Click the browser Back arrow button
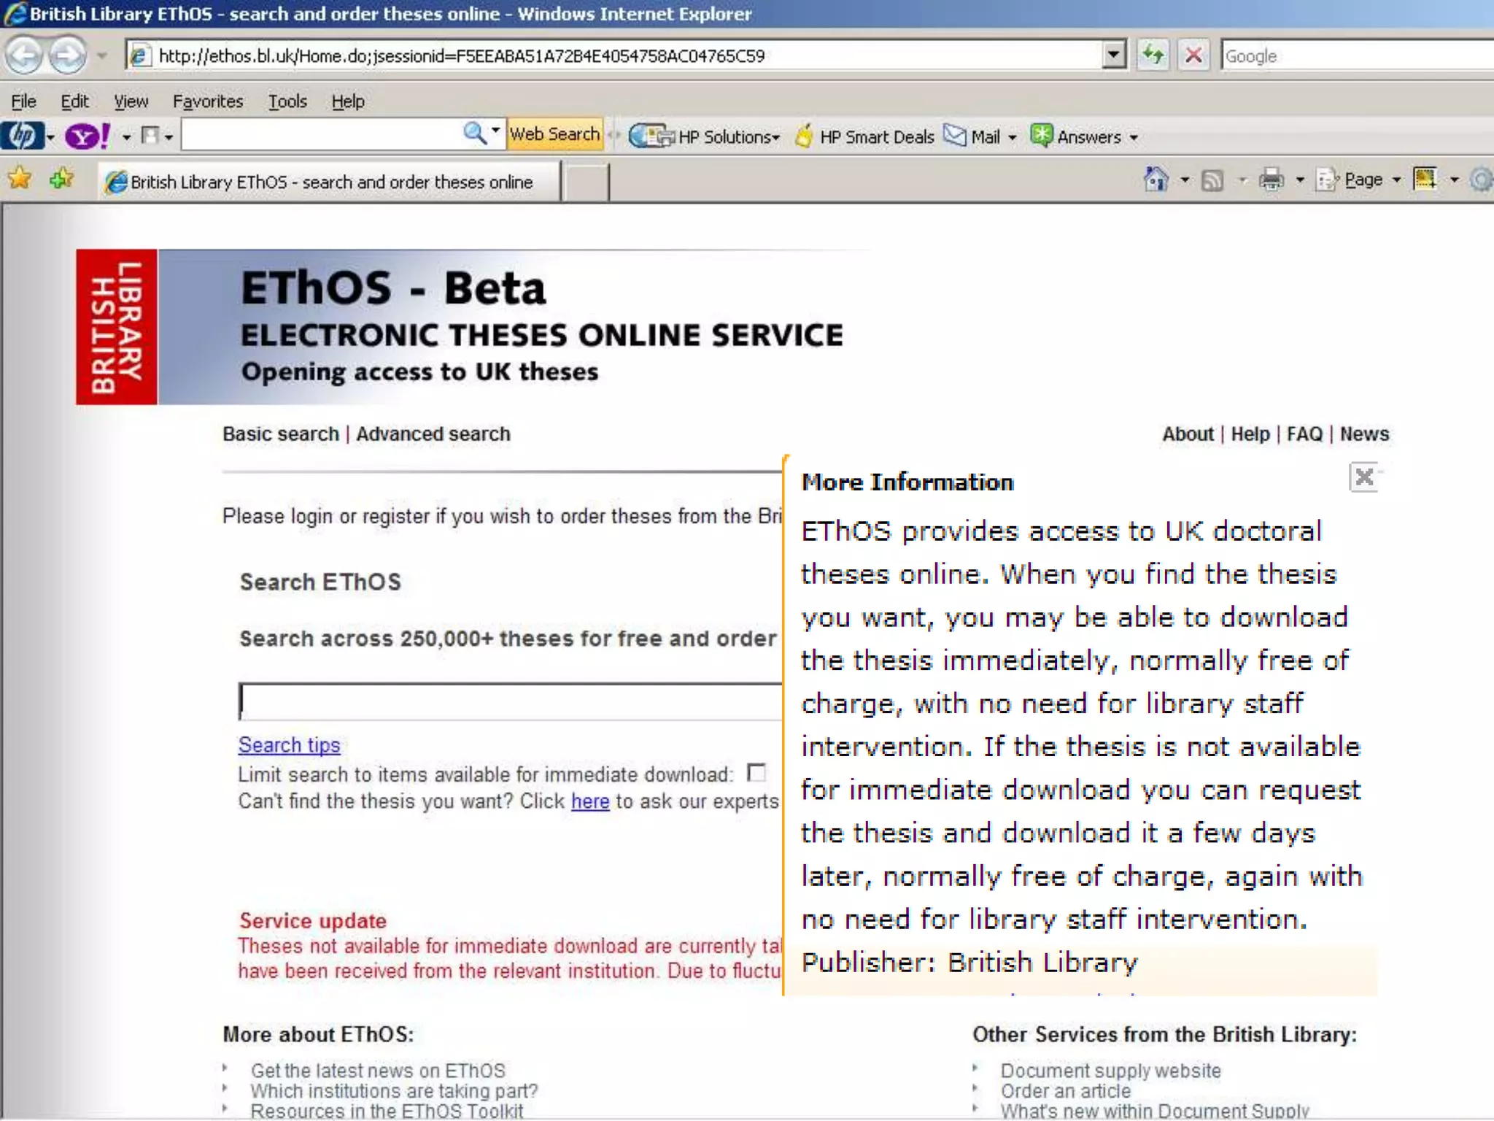The width and height of the screenshot is (1494, 1121). [x=24, y=55]
